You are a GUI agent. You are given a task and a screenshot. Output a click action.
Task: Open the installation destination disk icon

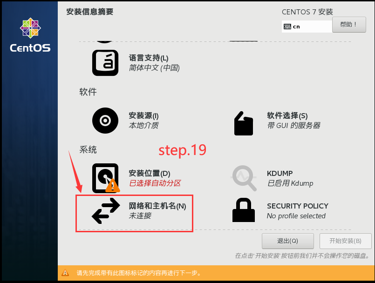pyautogui.click(x=106, y=178)
